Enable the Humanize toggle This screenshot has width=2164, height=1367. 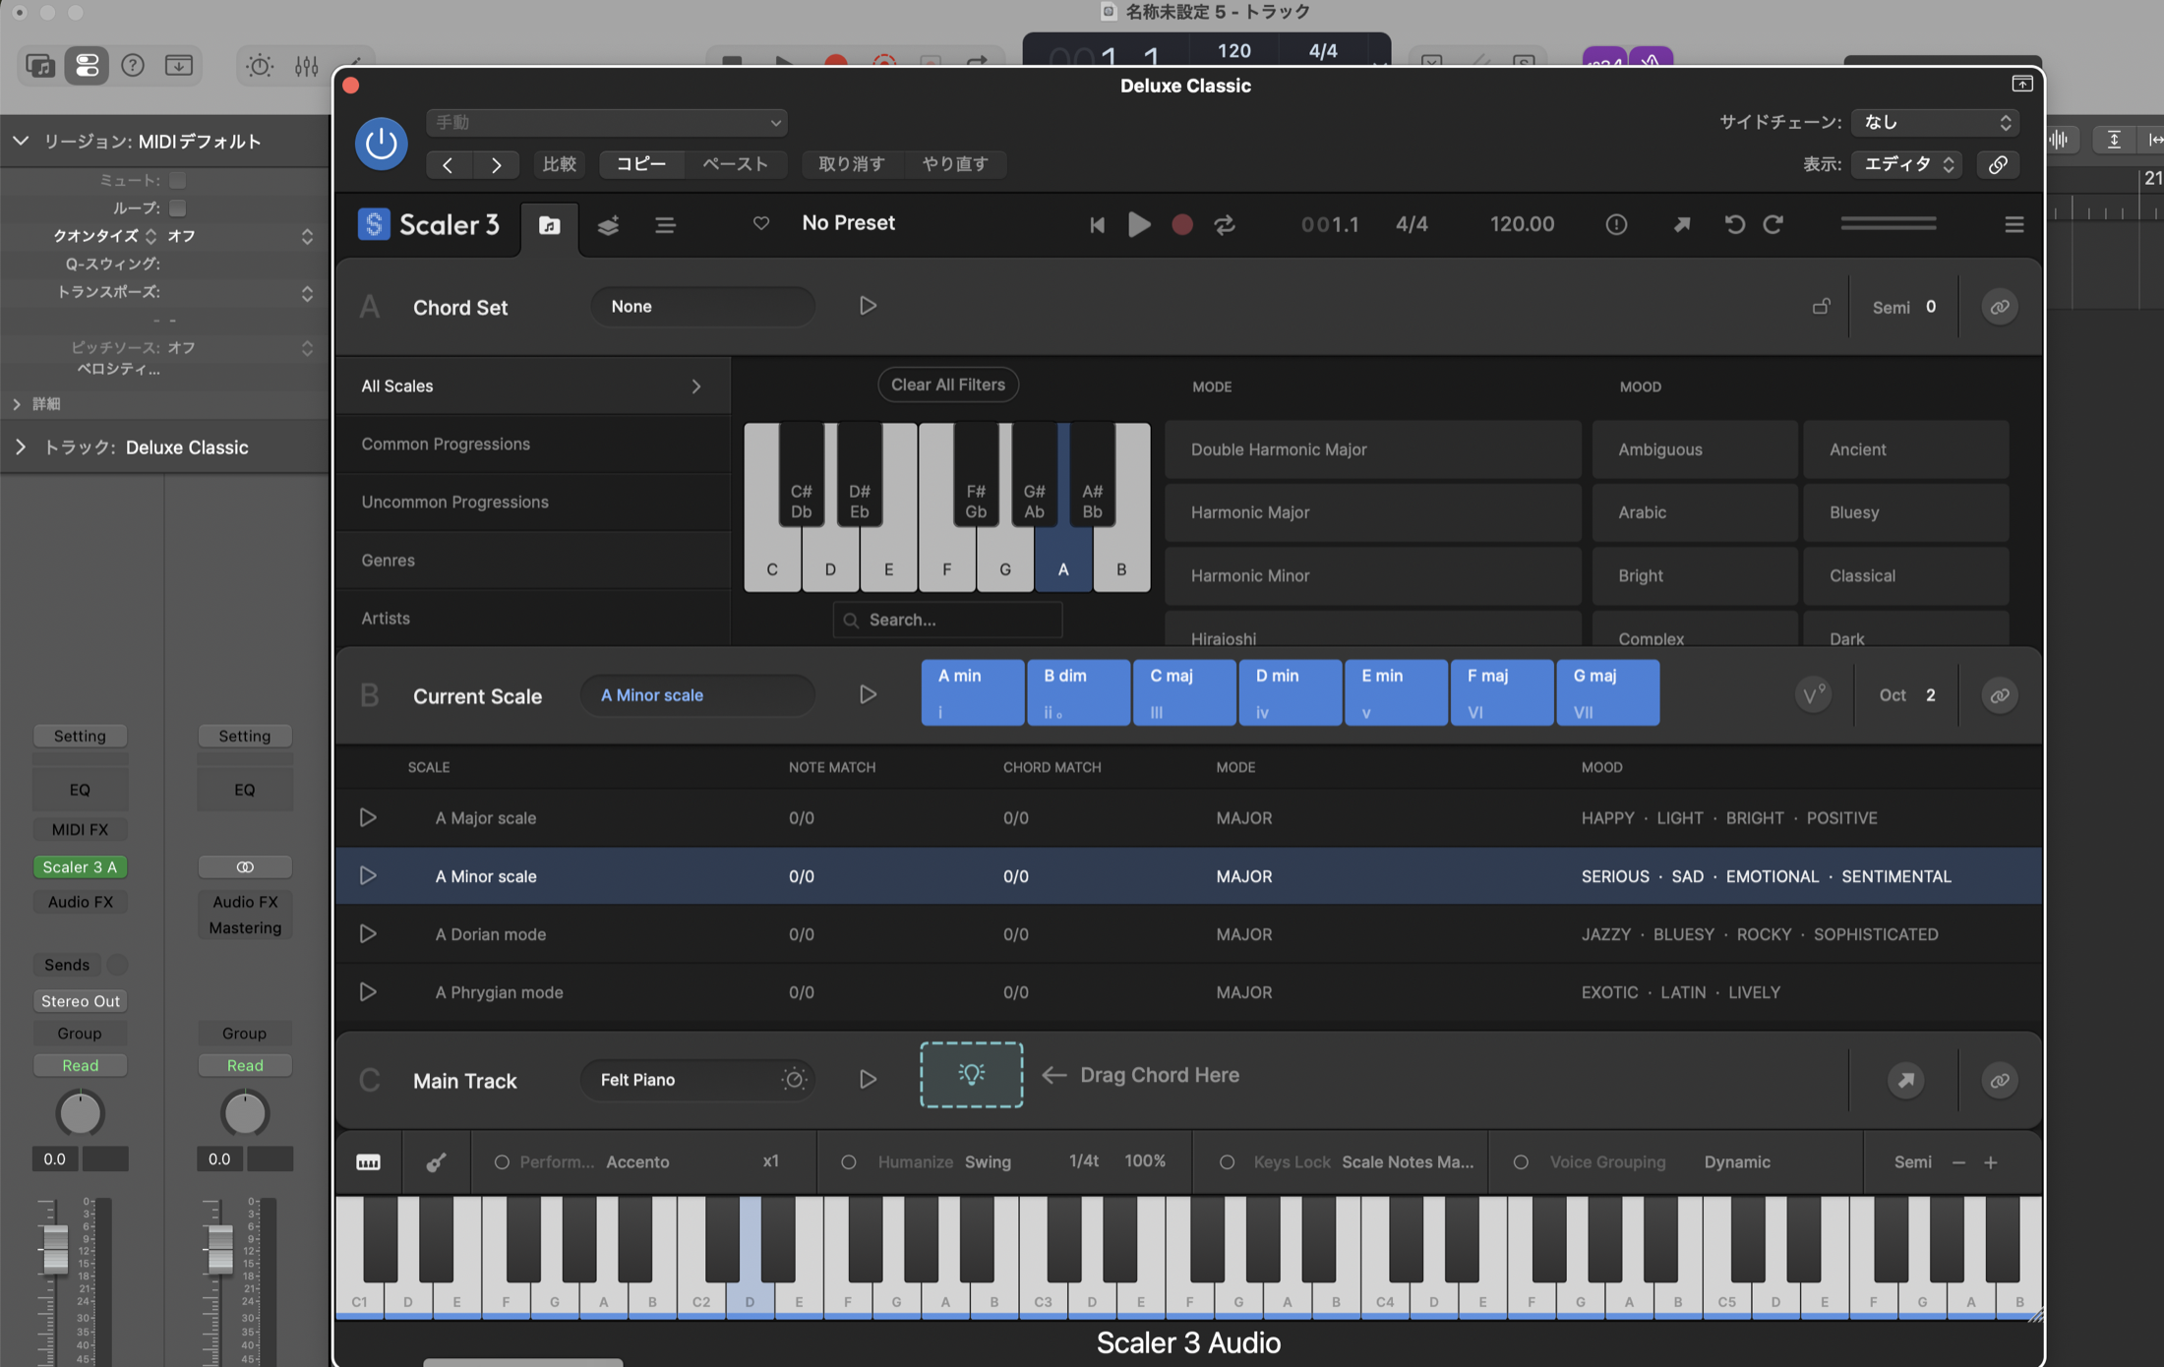pyautogui.click(x=848, y=1162)
